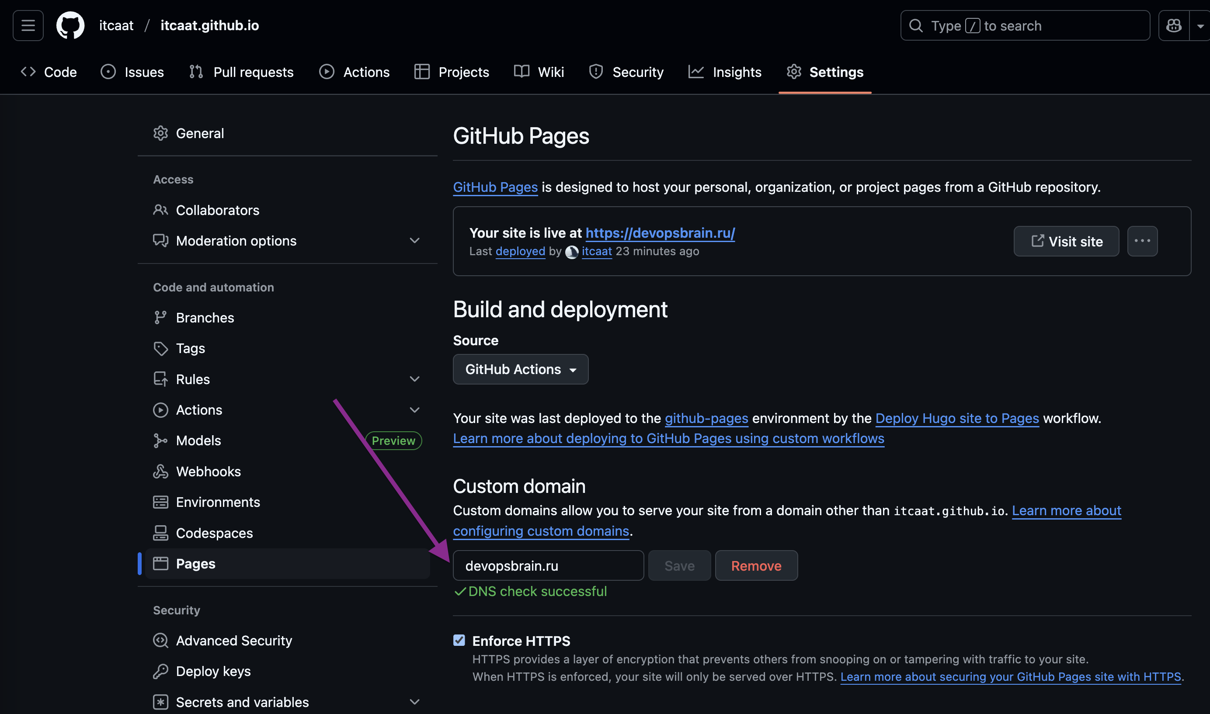This screenshot has width=1210, height=714.
Task: Go to Pull requests tab
Action: 241,72
